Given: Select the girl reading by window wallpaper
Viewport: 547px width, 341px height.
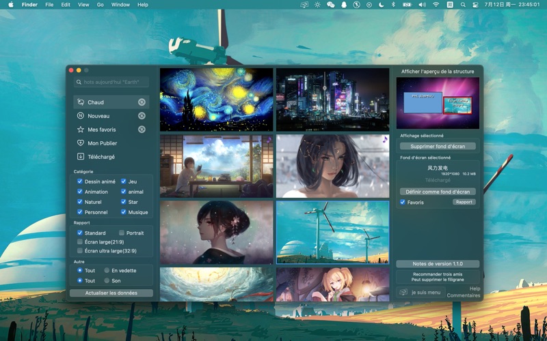Looking at the screenshot, I should 217,166.
